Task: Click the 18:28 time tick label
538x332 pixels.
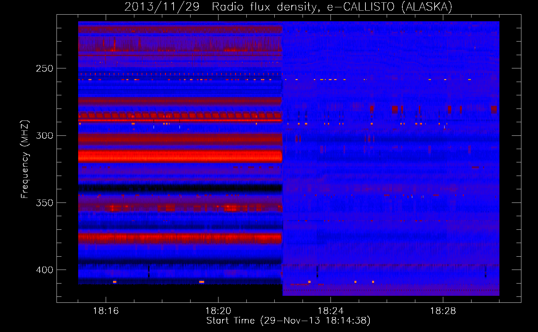Action: tap(443, 311)
